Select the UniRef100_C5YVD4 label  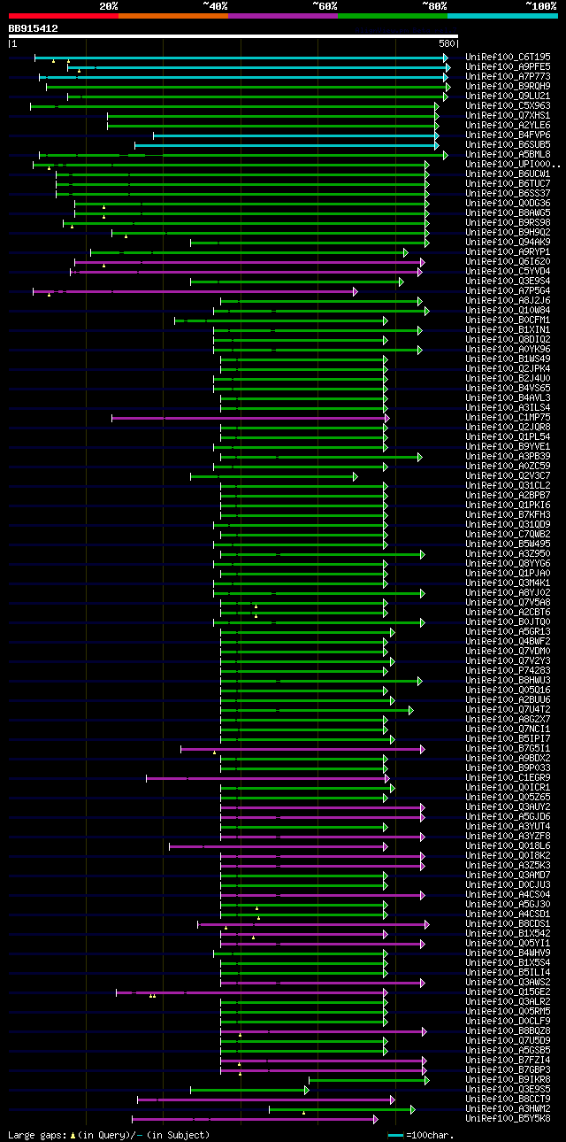(508, 271)
